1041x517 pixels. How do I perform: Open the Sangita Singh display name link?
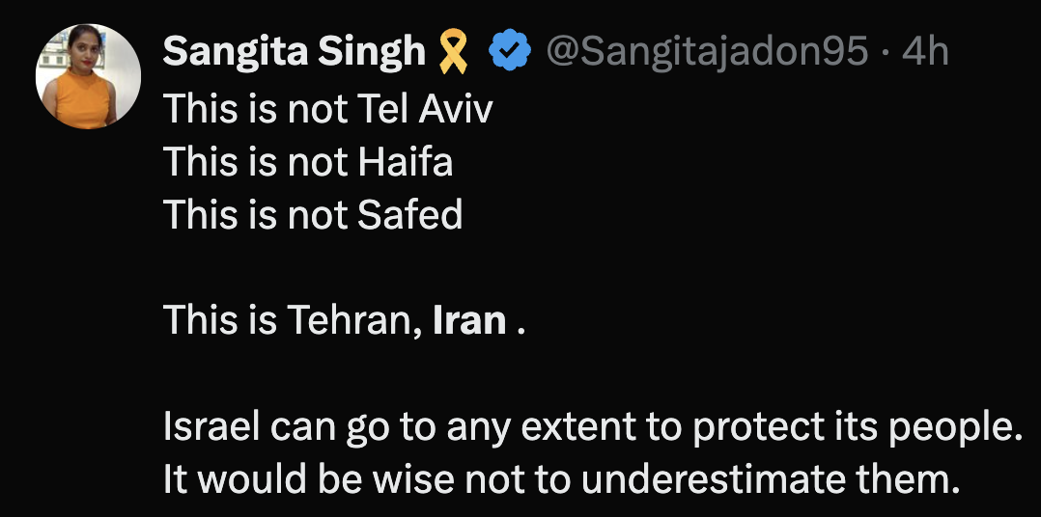click(294, 52)
